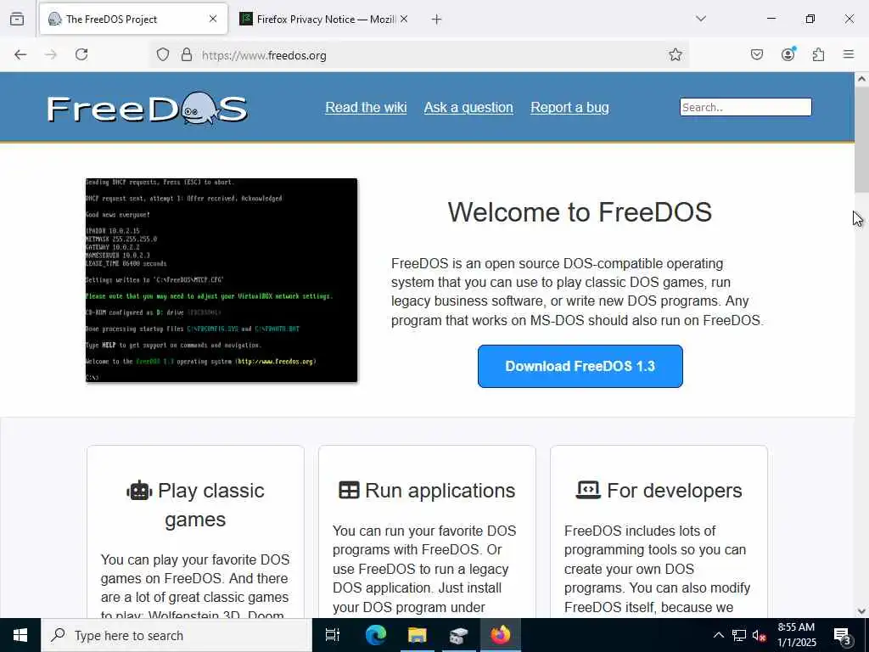Open a new tab with plus button
Image resolution: width=869 pixels, height=652 pixels.
[x=437, y=20]
